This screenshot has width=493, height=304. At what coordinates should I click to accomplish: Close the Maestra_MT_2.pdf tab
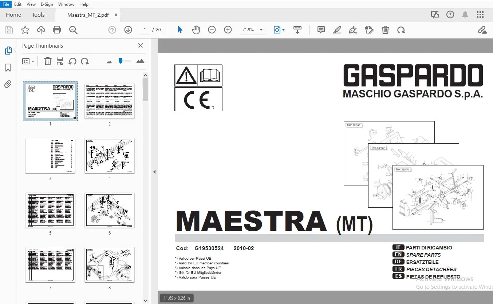click(116, 15)
